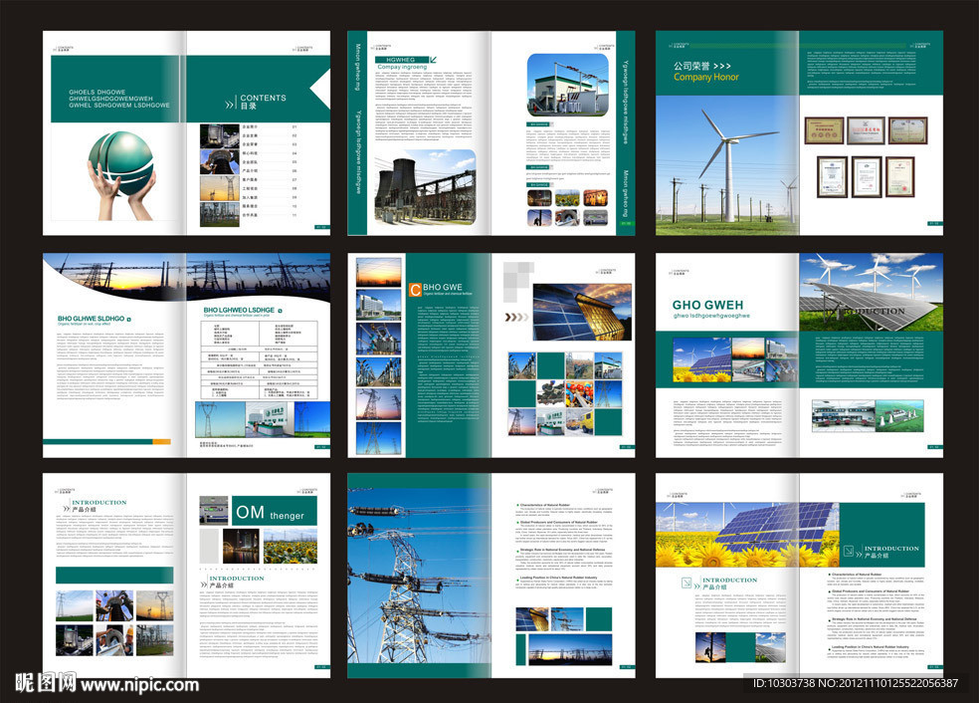Click the Company Honor yellow heading
Viewport: 979px width, 703px height.
705,77
